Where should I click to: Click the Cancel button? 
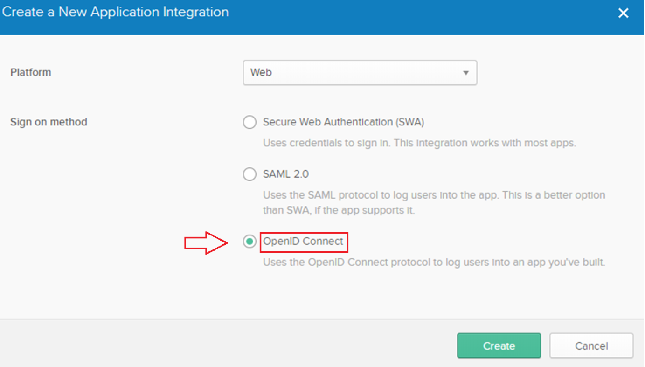591,346
